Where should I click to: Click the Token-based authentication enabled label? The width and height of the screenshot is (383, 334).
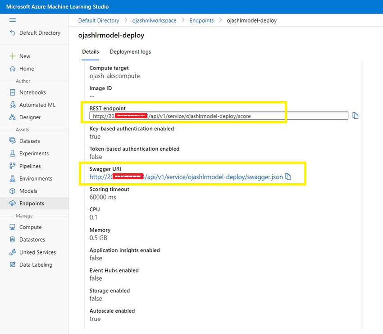134,149
